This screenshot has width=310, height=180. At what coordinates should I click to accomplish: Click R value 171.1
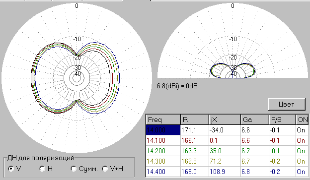coord(195,130)
